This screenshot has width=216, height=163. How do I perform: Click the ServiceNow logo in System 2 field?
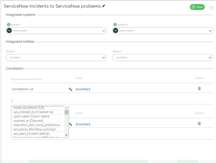(116, 31)
